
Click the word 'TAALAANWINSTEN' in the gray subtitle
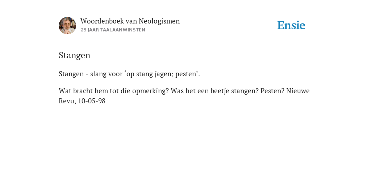pos(123,30)
